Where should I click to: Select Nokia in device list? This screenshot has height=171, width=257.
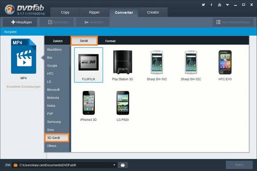coord(51,106)
